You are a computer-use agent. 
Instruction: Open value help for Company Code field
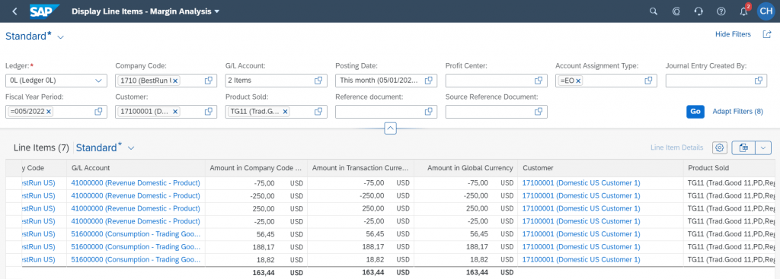[x=209, y=81]
